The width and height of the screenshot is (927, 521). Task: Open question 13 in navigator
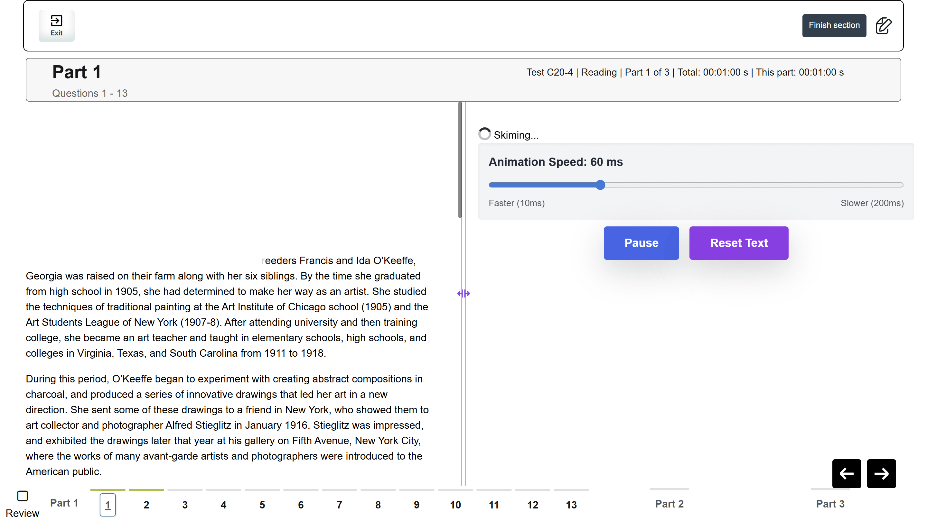tap(571, 505)
